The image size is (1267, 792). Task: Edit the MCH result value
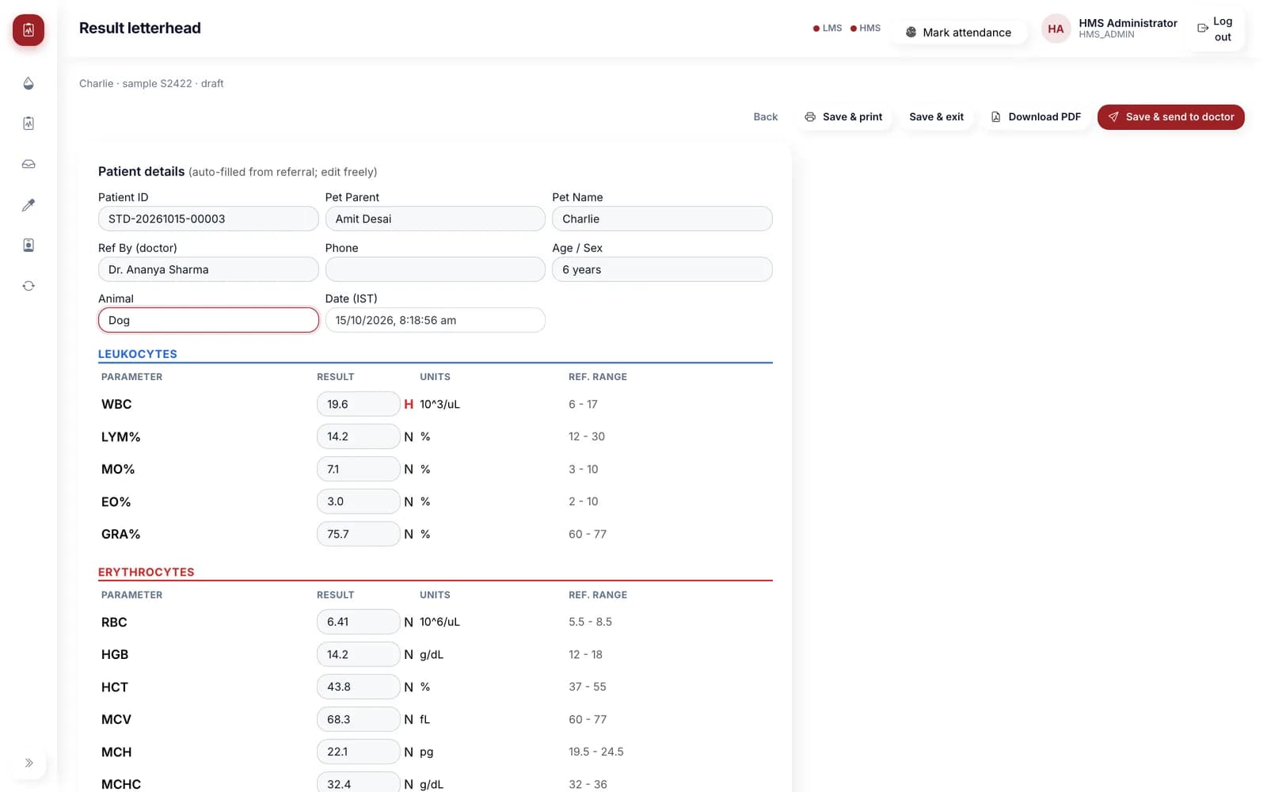point(358,752)
